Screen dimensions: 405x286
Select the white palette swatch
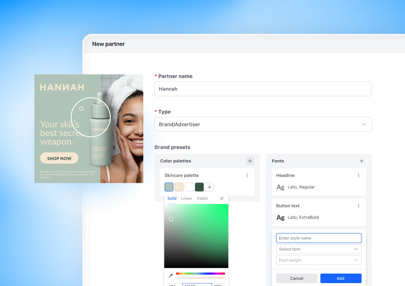(189, 187)
